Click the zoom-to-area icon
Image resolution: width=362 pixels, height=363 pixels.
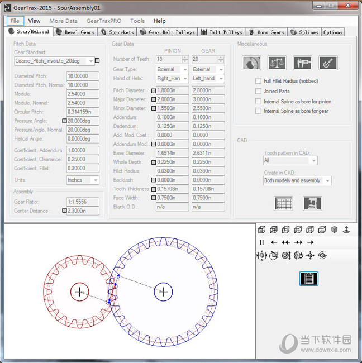click(274, 256)
